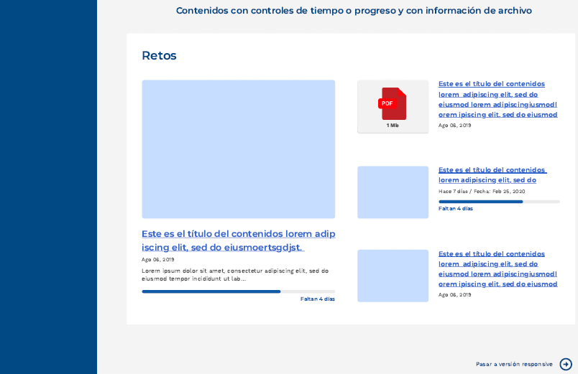This screenshot has width=578, height=374.
Task: Click the red PDF file icon
Action: (x=393, y=103)
